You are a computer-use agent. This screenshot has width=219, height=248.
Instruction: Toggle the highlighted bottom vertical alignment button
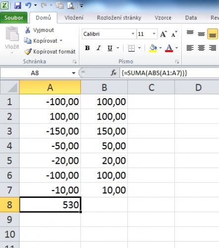[x=213, y=34]
